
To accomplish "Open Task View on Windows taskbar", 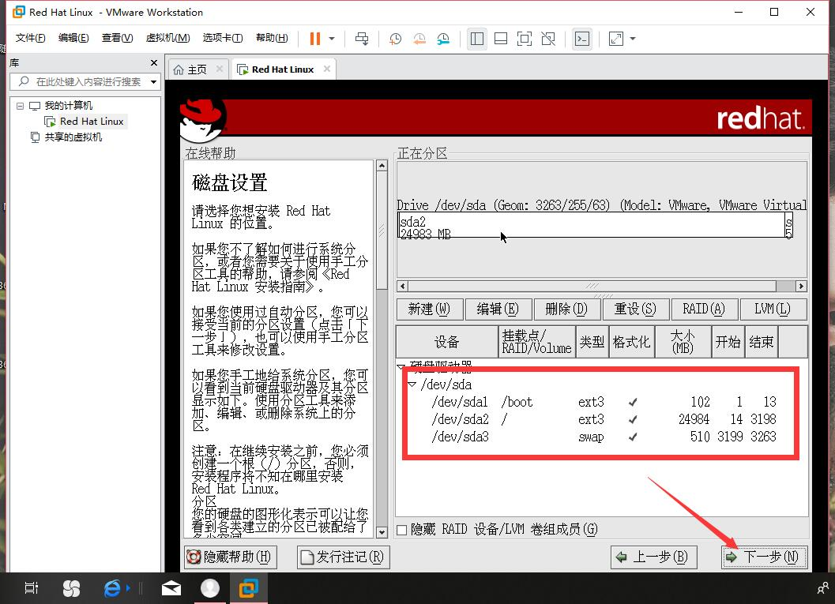I will coord(32,588).
